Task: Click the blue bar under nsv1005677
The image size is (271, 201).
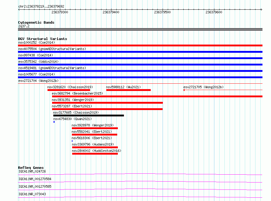Action: coord(140,77)
